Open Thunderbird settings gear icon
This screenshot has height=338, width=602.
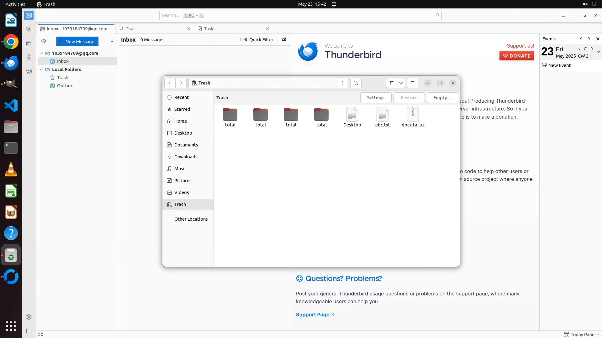[x=29, y=317]
